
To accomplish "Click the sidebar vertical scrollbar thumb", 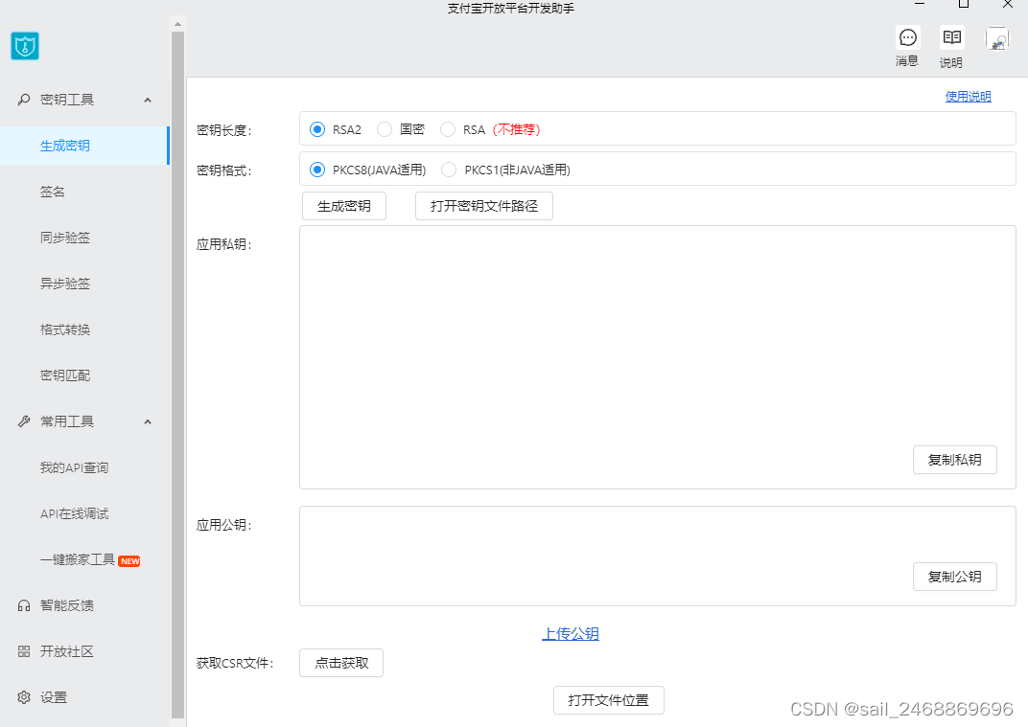I will [177, 375].
